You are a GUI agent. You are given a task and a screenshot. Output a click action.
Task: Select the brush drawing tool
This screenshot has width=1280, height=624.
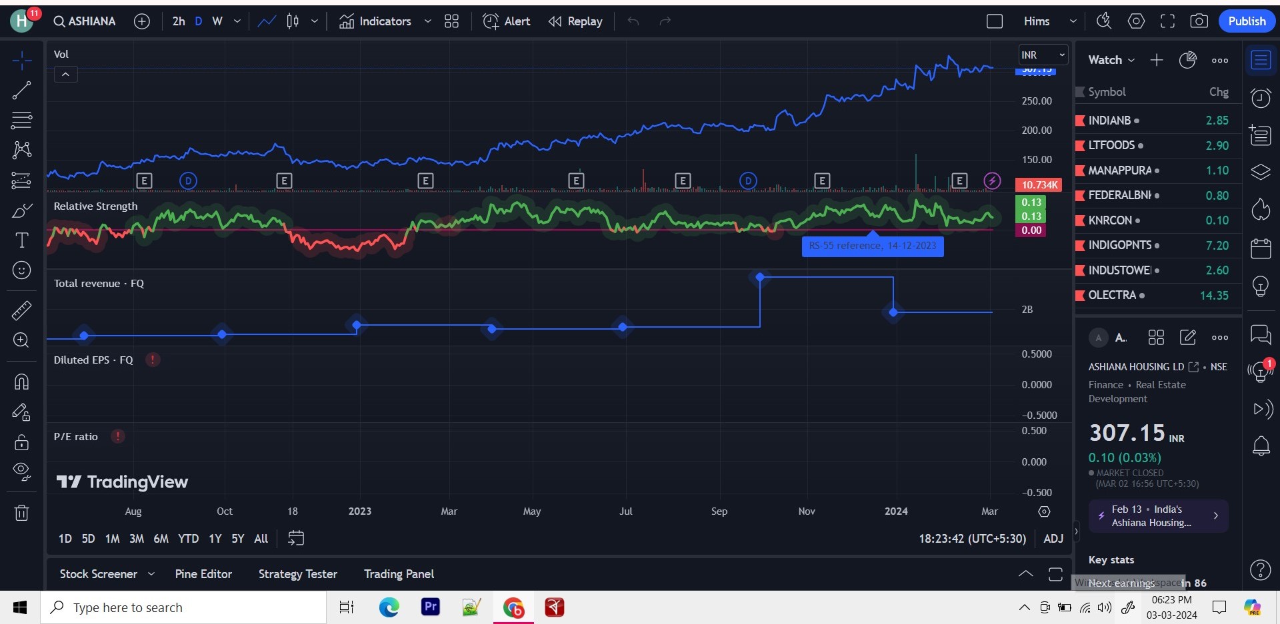coord(22,210)
